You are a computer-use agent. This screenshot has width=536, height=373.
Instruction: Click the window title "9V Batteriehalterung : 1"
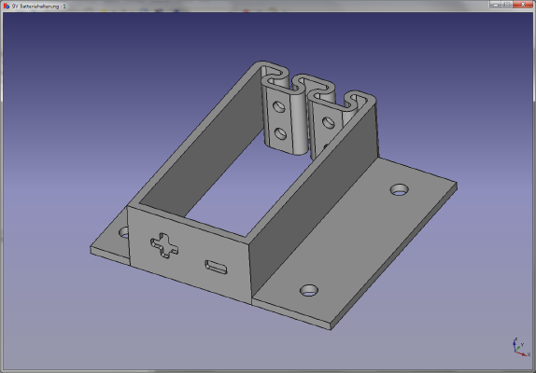point(38,7)
